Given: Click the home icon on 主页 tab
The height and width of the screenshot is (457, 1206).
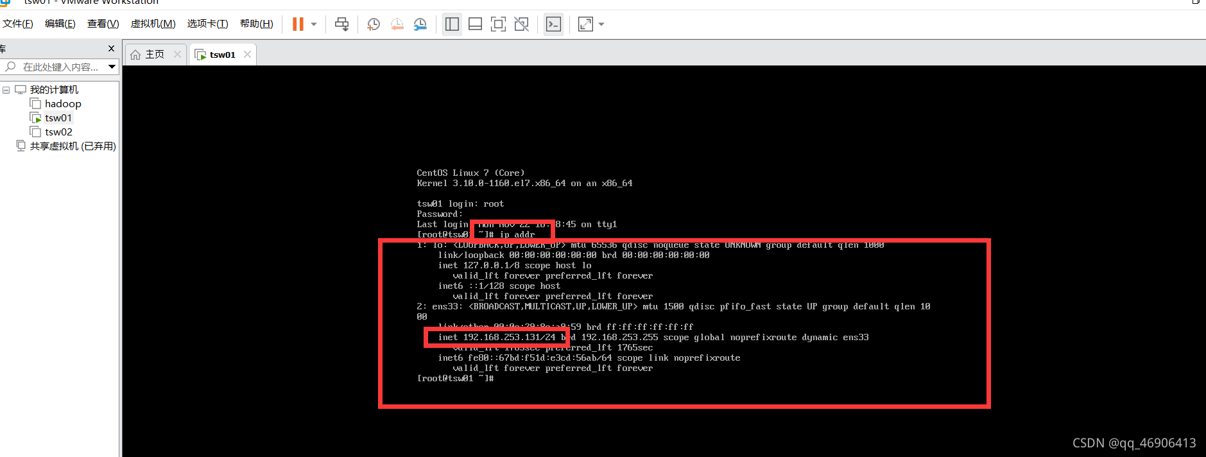Looking at the screenshot, I should coord(135,55).
